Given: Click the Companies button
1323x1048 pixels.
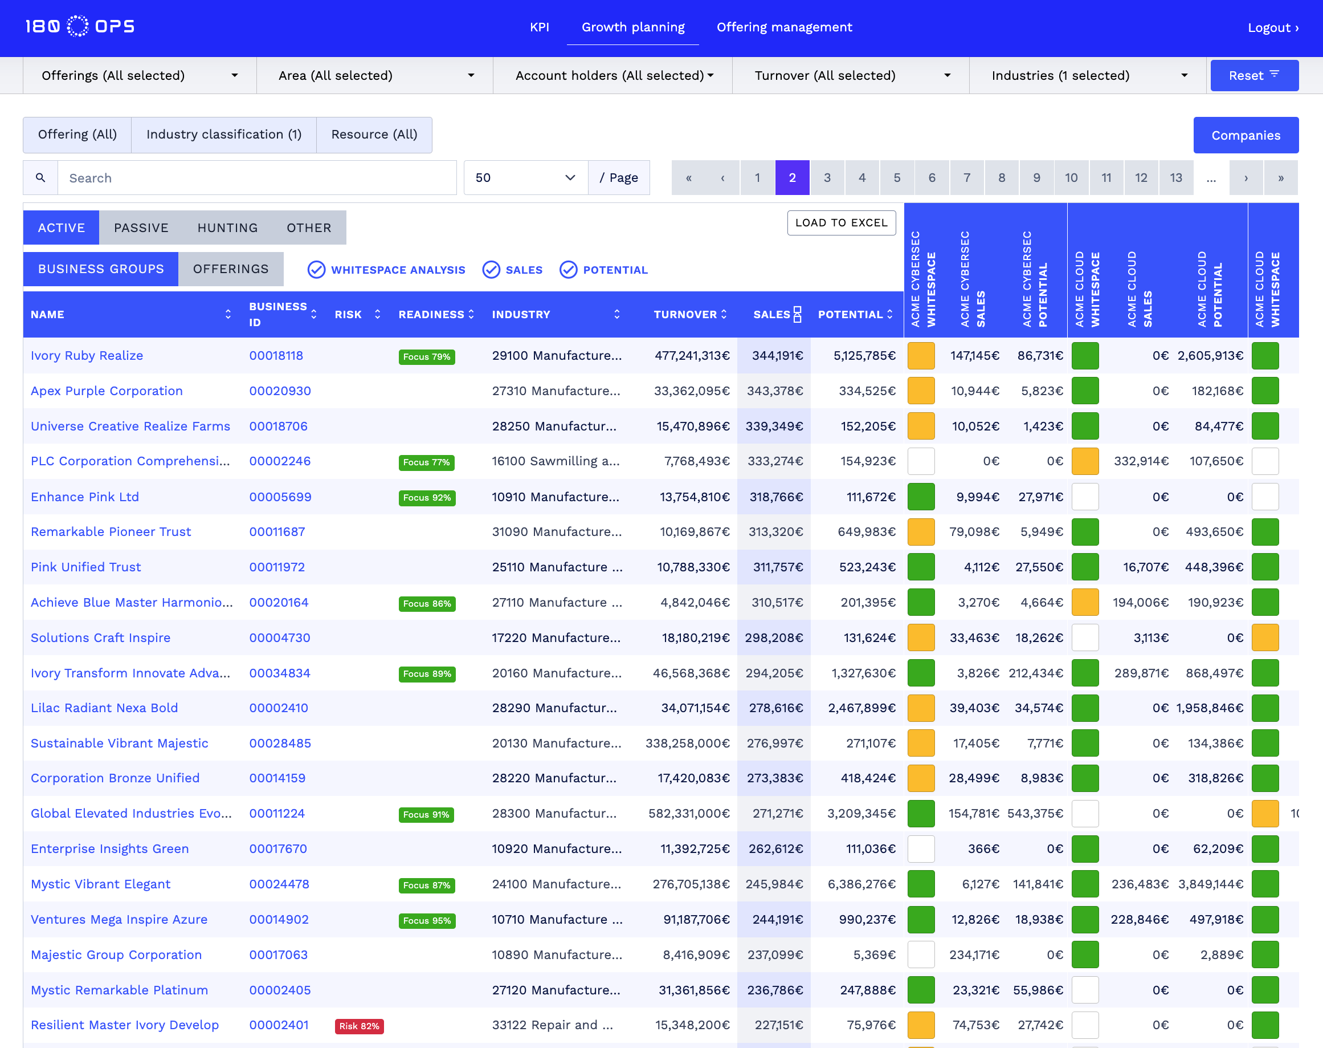Looking at the screenshot, I should click(1246, 135).
